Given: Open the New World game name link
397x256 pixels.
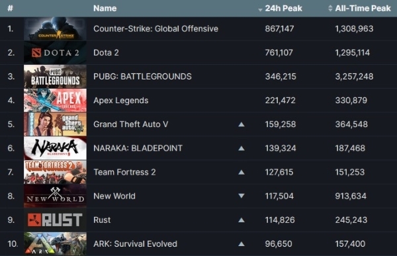Looking at the screenshot, I should tap(114, 196).
